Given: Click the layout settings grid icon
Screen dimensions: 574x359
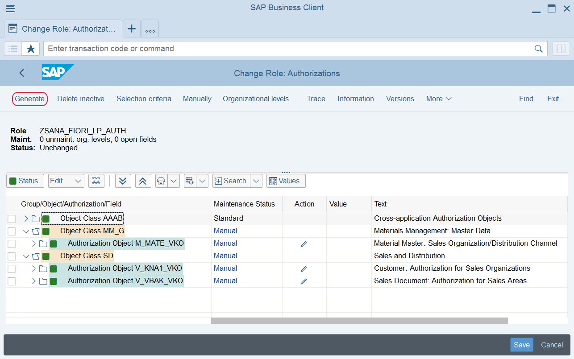Looking at the screenshot, I should tap(190, 181).
